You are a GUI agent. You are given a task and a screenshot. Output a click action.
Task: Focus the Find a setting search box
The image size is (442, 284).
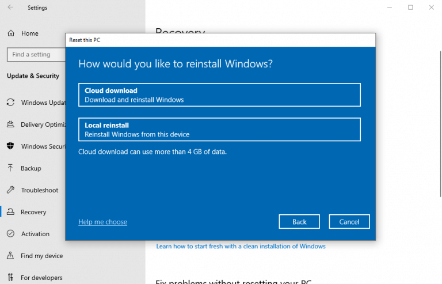(36, 54)
